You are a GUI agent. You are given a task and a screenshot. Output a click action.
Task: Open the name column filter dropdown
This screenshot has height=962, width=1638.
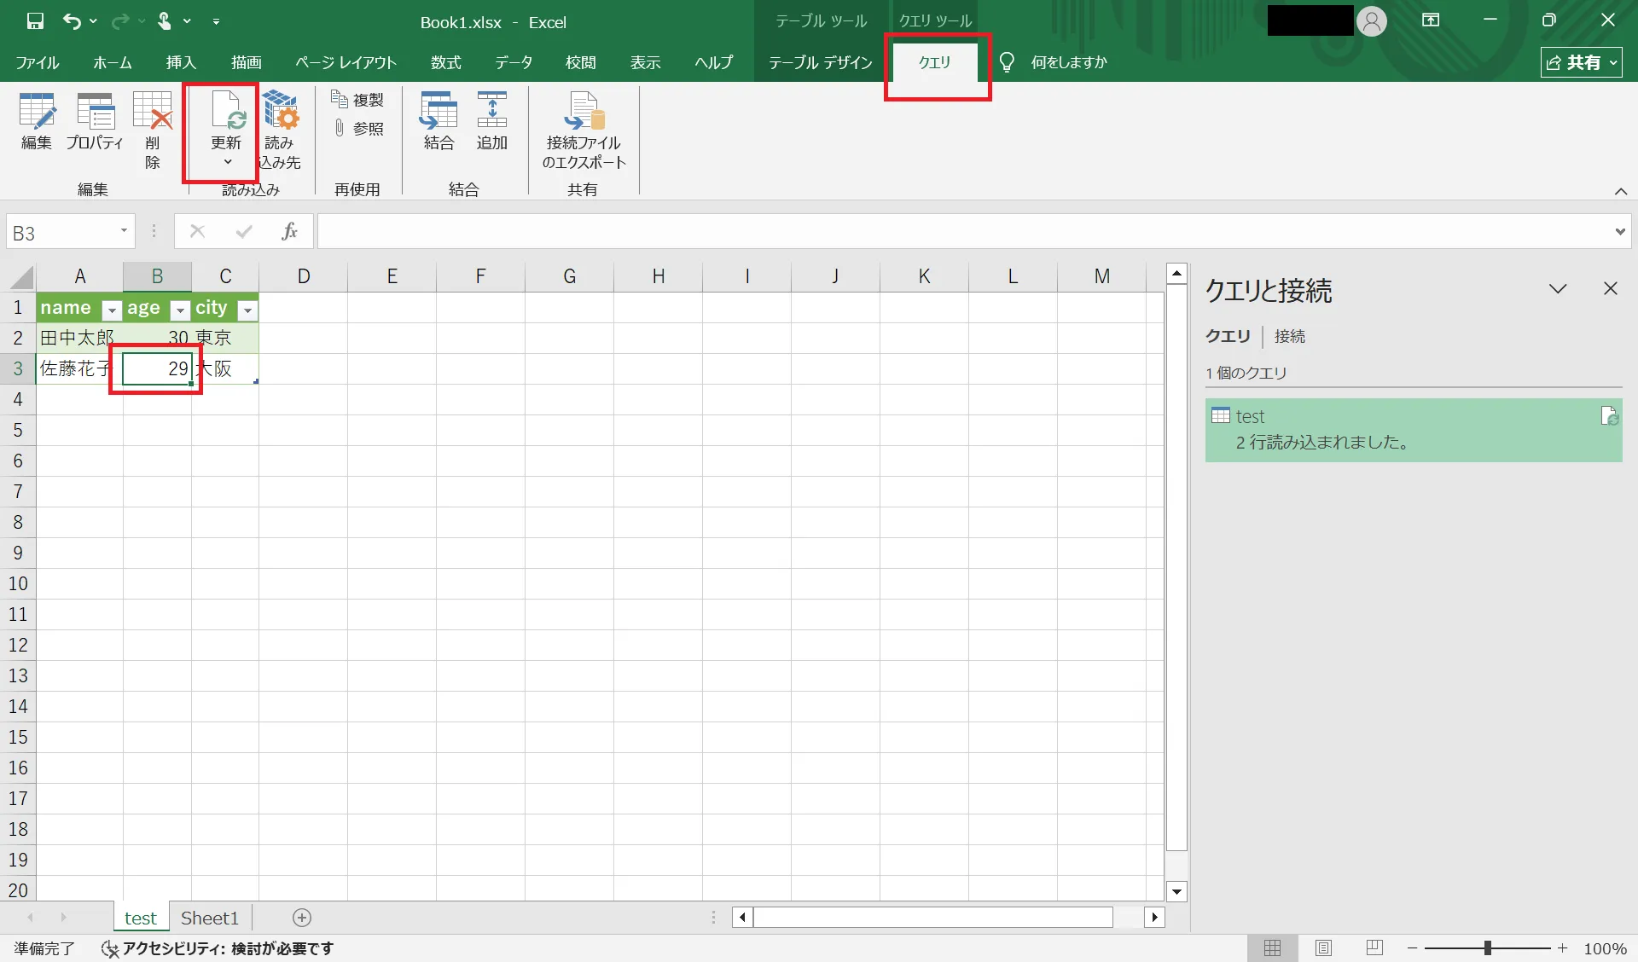click(x=111, y=310)
